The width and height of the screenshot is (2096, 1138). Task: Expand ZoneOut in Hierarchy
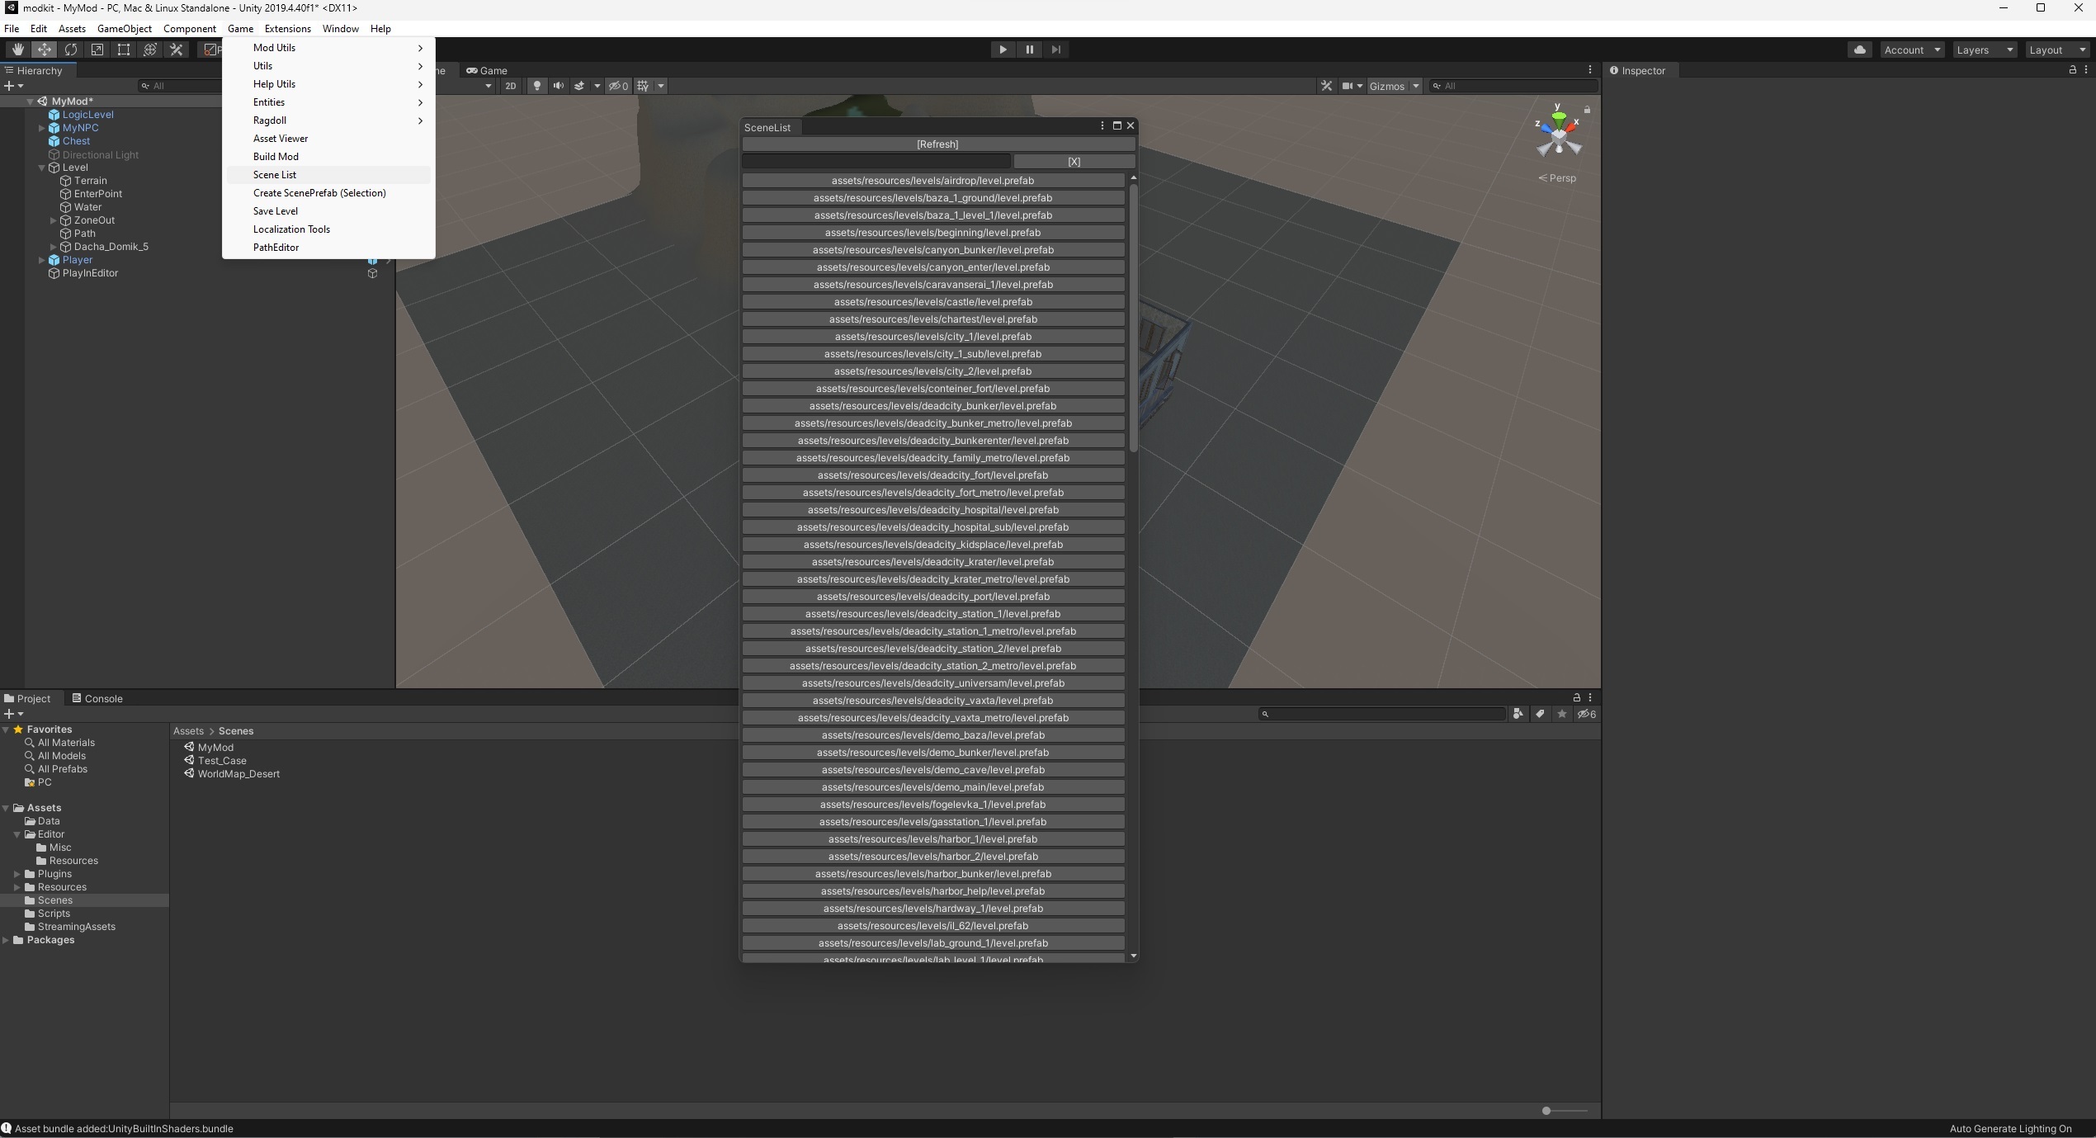tap(53, 220)
